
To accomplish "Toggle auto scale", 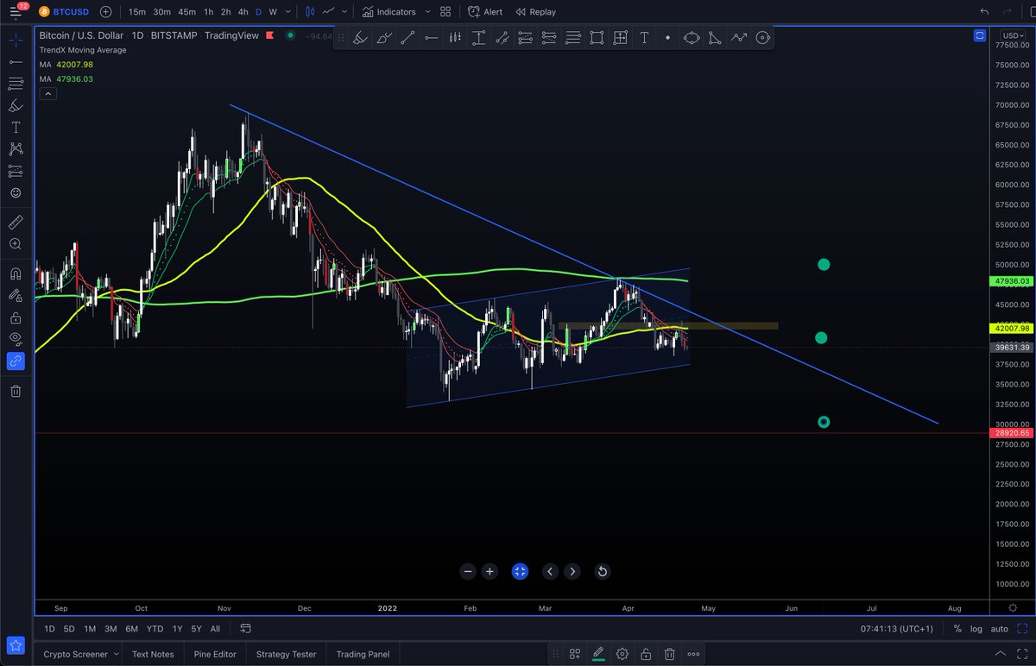I will [1000, 629].
